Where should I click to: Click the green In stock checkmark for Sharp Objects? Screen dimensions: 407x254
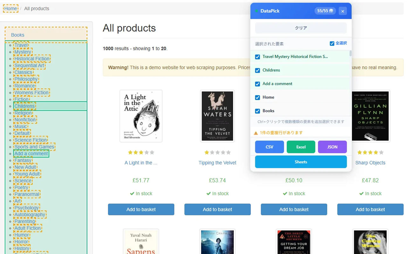(x=361, y=193)
